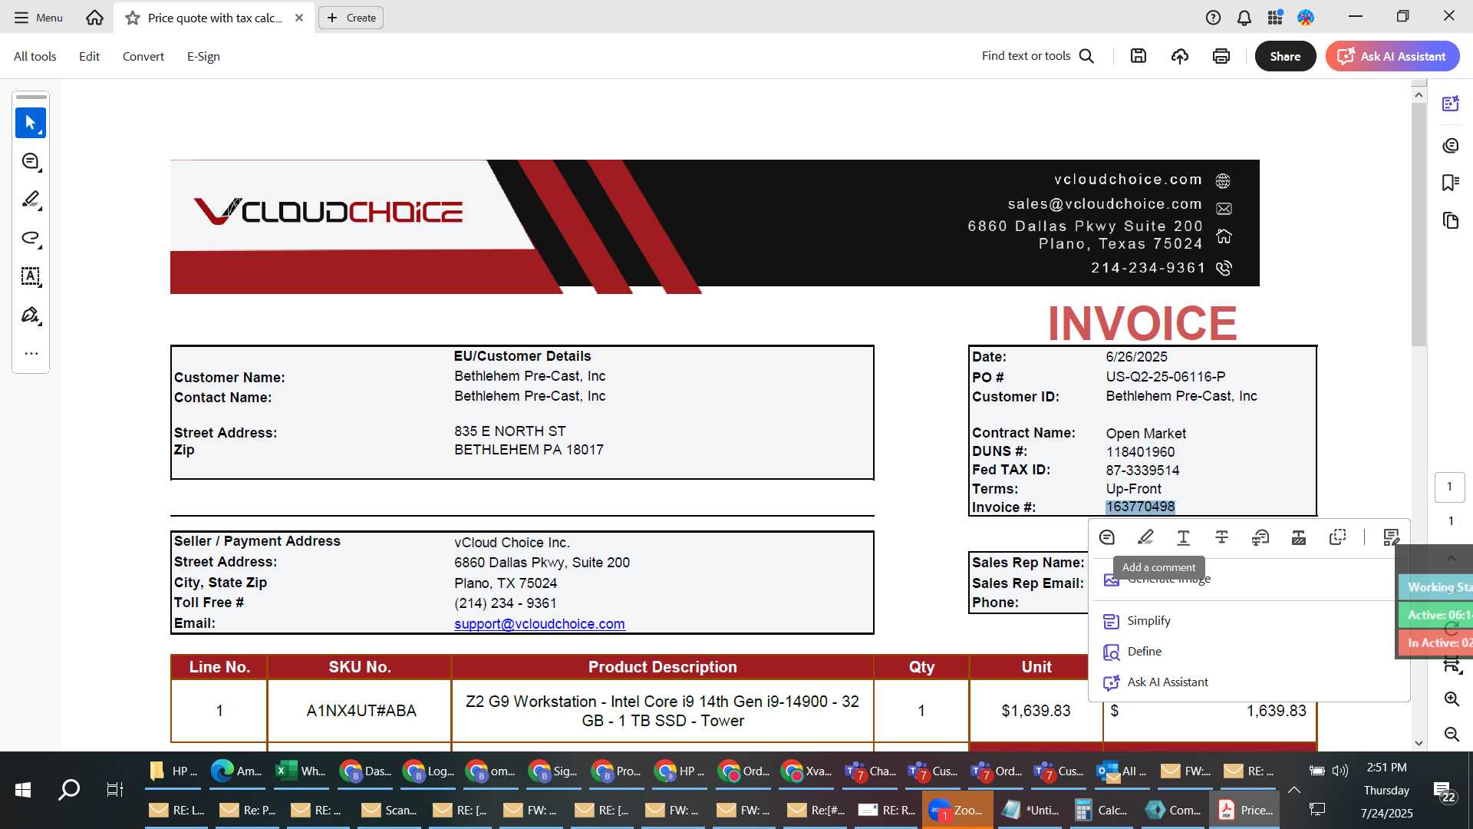Open Task View on the taskbar
1473x829 pixels.
(x=114, y=789)
